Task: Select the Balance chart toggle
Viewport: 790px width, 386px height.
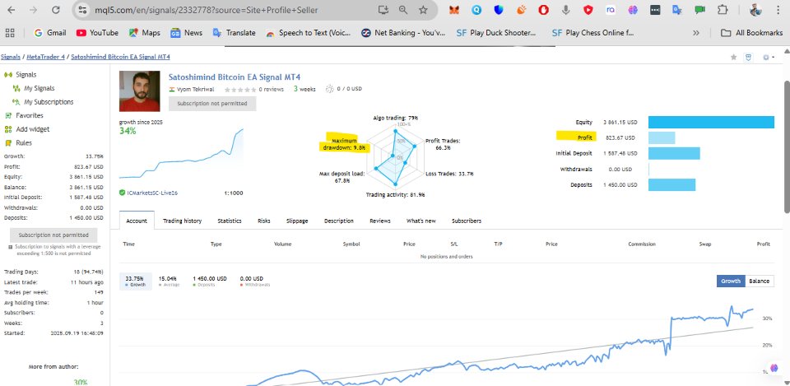Action: coord(759,281)
